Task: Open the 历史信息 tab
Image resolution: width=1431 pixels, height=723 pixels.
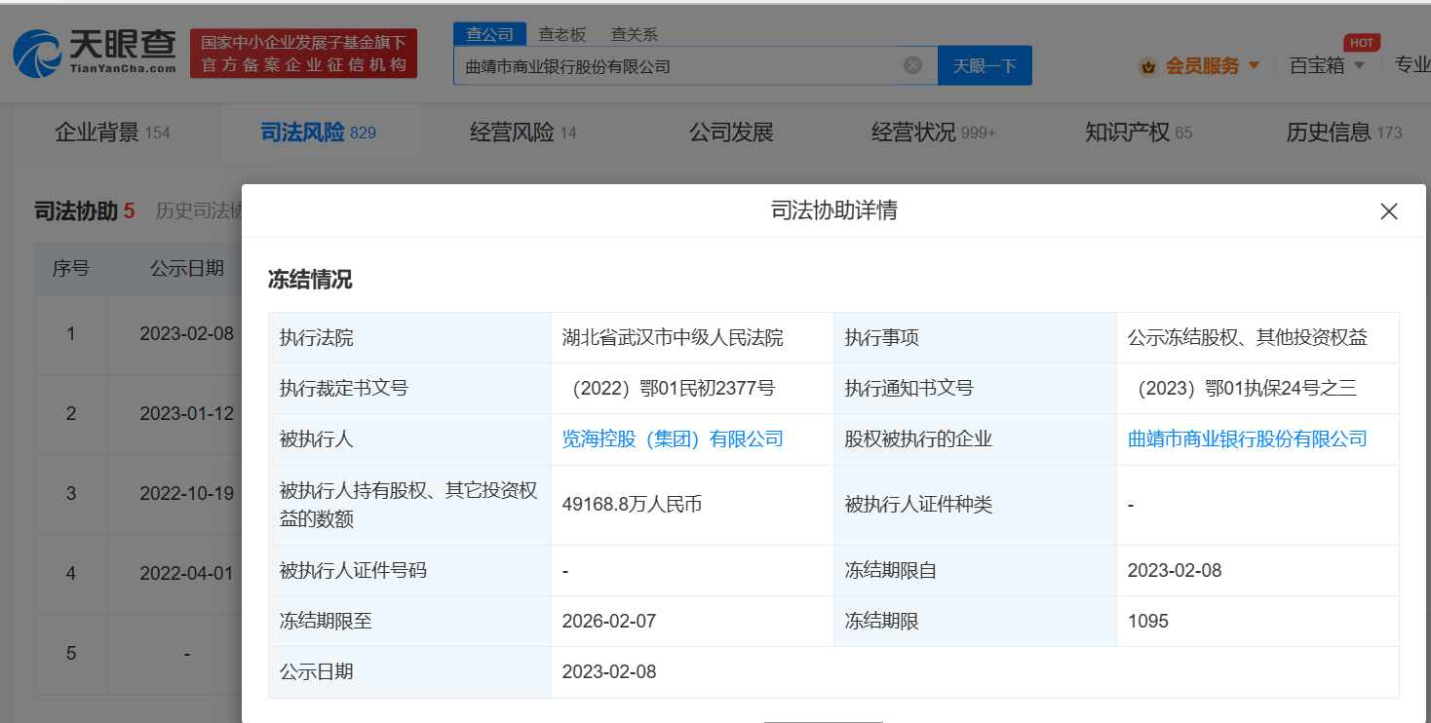Action: tap(1344, 133)
